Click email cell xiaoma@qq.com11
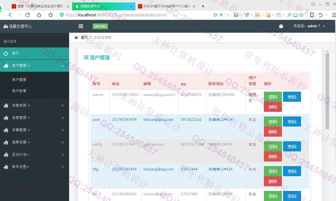Viewport: 336px width, 201px height. [160, 95]
